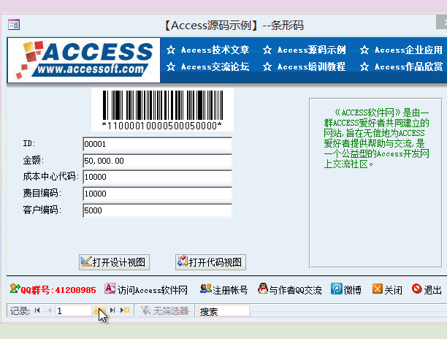Viewport: 447px width, 339px height.
Task: Click the 注册帐号 link
Action: pyautogui.click(x=230, y=290)
